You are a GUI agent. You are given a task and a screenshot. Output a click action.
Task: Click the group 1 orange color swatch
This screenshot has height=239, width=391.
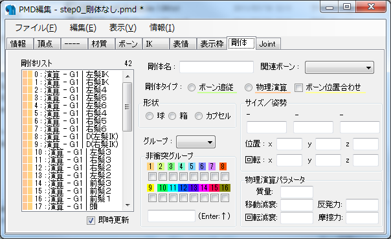pyautogui.click(x=150, y=166)
